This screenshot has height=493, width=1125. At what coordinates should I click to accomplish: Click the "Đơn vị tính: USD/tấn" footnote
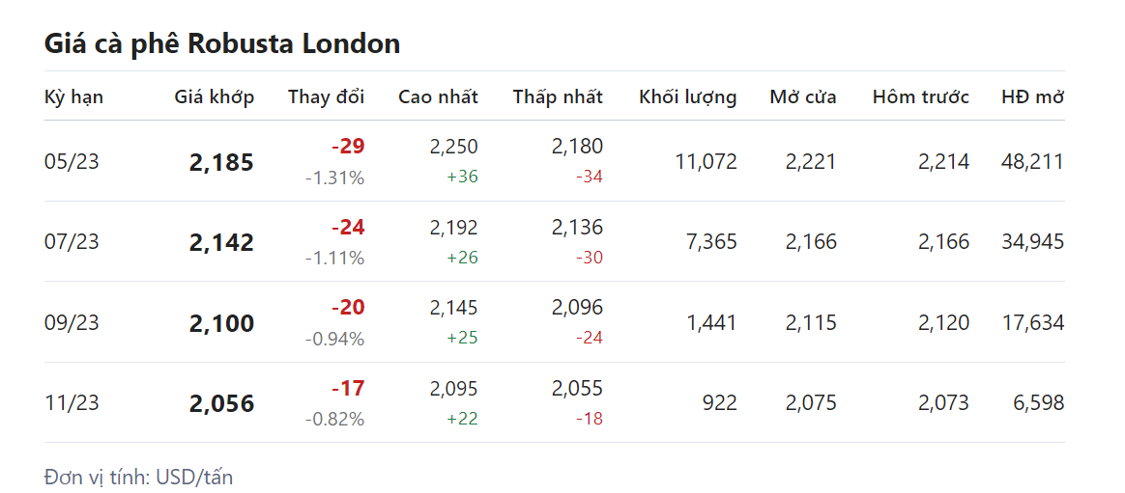[138, 477]
